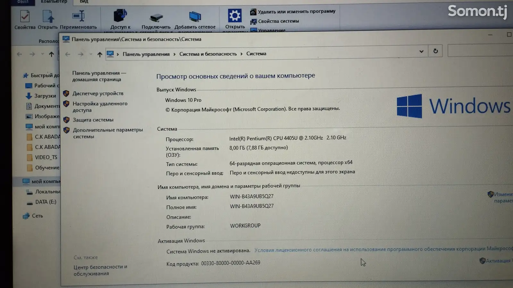
Task: Open Advanced system settings link
Action: pos(108,133)
